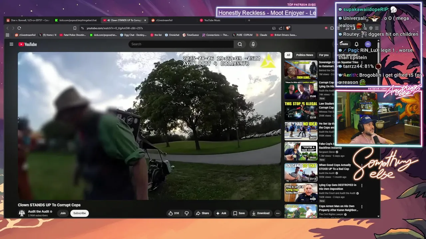Switch to r/LivestreamFail browser tab
Screen dimensions: 426x239
pos(173,20)
